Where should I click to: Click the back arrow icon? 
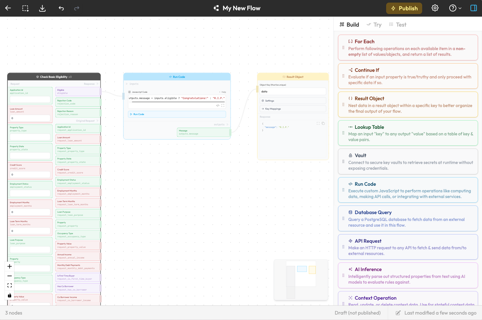[x=8, y=8]
